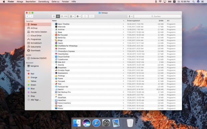
Task: Select the Disk Drill app icon
Action: [x=56, y=62]
